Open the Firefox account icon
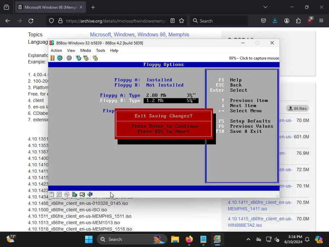This screenshot has width=329, height=247. point(287,21)
